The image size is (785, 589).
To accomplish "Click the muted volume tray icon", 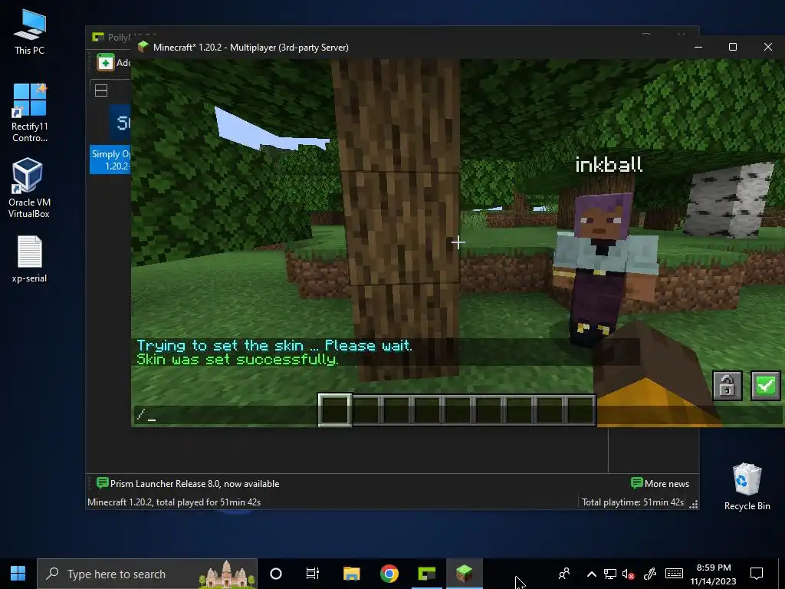I will [x=629, y=574].
